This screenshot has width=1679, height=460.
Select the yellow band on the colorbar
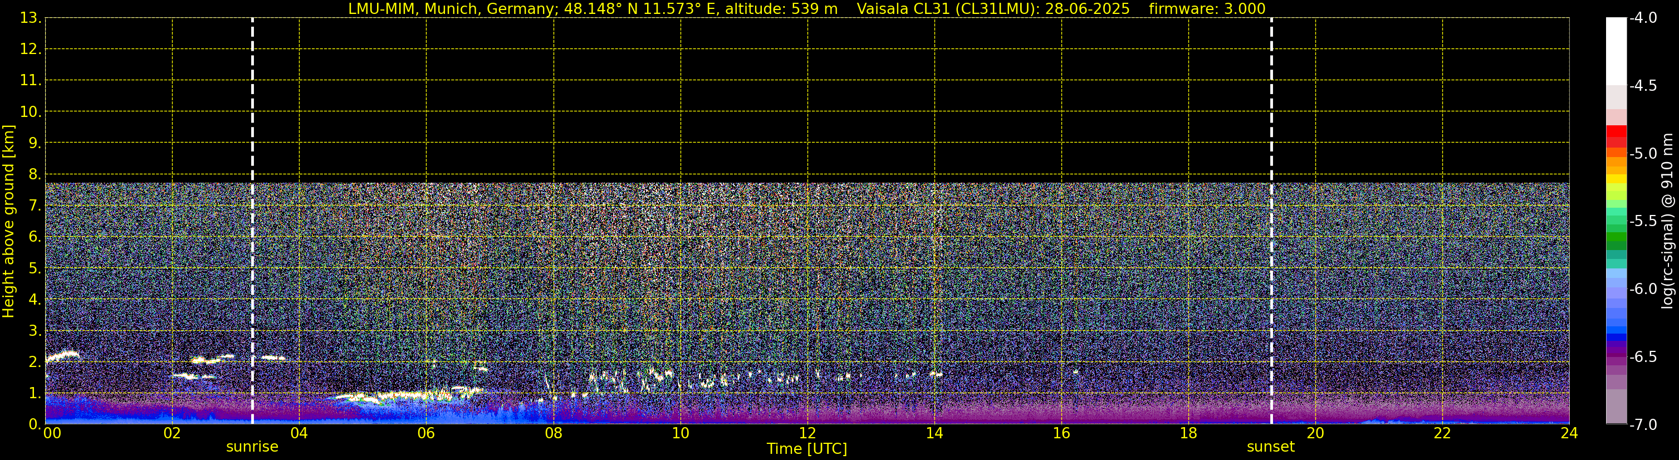(1616, 179)
